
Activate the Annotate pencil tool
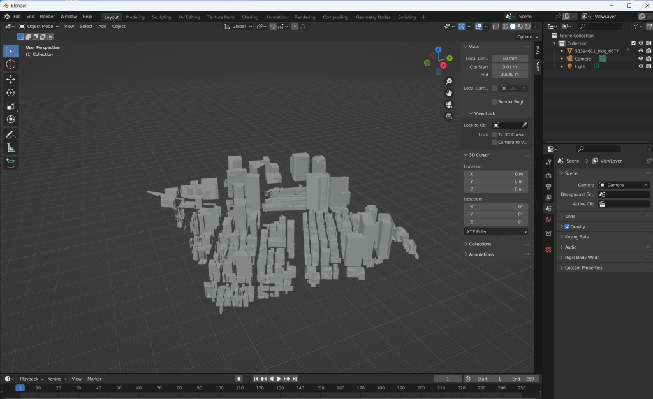[x=11, y=134]
